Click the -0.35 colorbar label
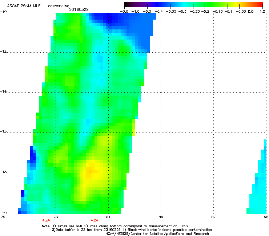This screenshot has height=236, width=269. coord(171,12)
